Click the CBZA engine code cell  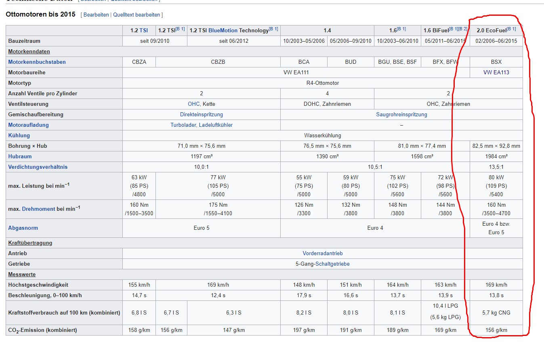point(139,62)
